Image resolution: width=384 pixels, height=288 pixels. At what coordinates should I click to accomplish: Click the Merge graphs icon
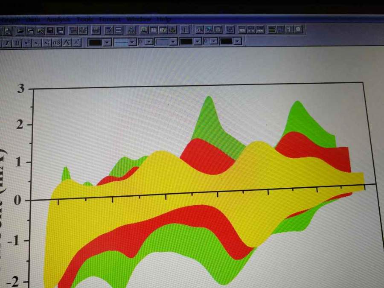(260, 29)
